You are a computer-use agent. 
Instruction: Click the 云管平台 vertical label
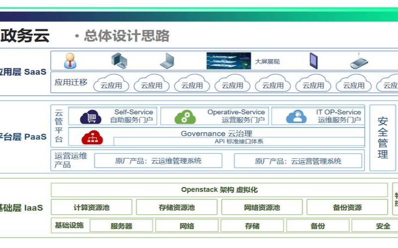[59, 126]
